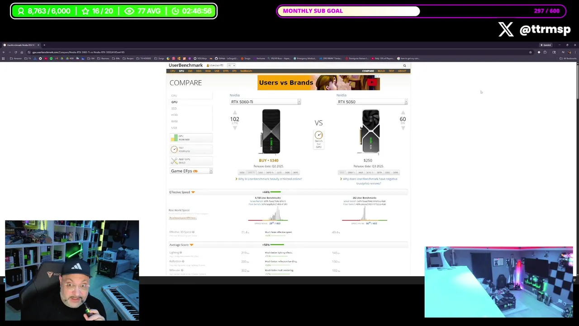
Task: Click the Test Your GPU gauge icon
Action: pos(174,149)
